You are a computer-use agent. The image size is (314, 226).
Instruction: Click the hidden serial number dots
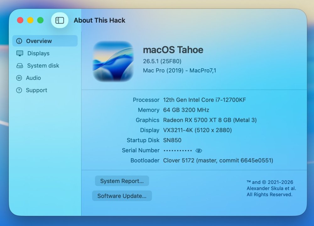click(178, 151)
